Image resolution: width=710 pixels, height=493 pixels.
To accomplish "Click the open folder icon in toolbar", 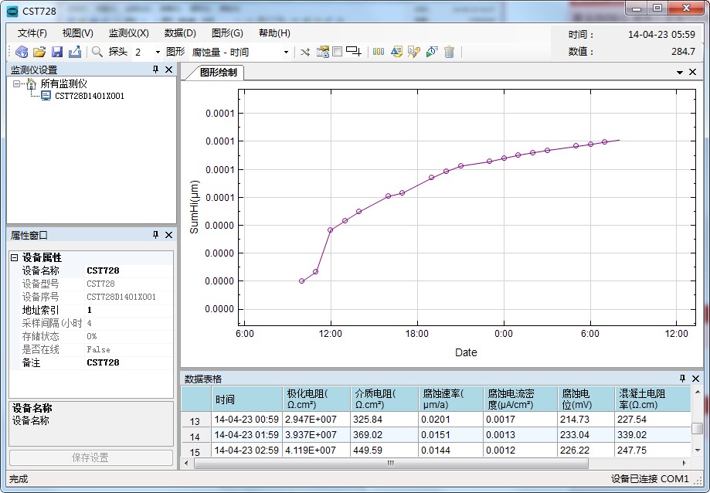I will point(39,52).
